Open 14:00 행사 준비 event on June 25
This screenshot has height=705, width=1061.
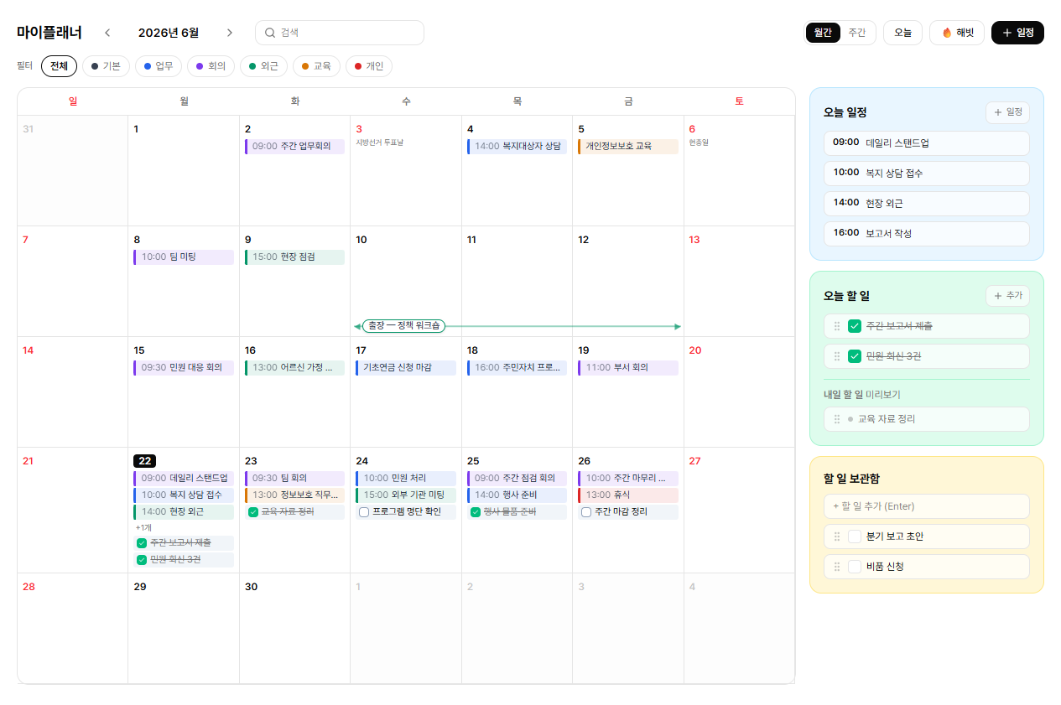coord(517,495)
